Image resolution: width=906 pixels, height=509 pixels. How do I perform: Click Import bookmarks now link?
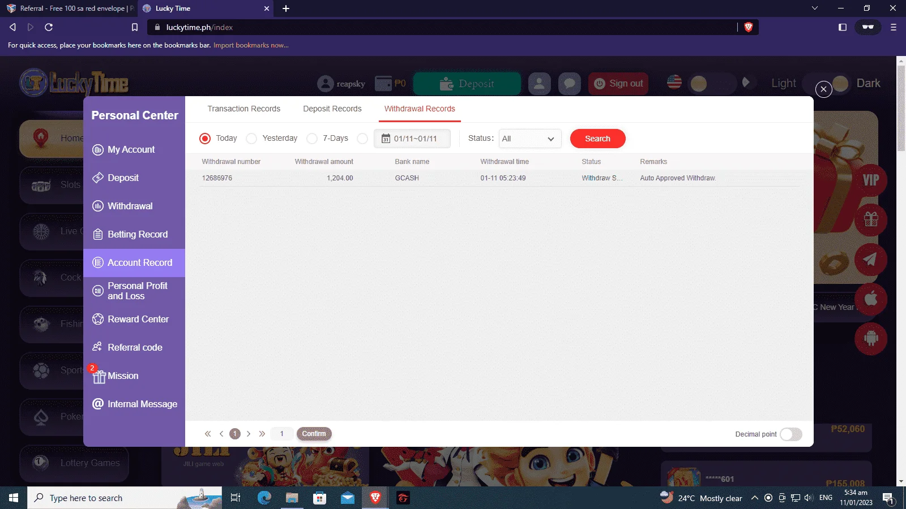point(251,45)
